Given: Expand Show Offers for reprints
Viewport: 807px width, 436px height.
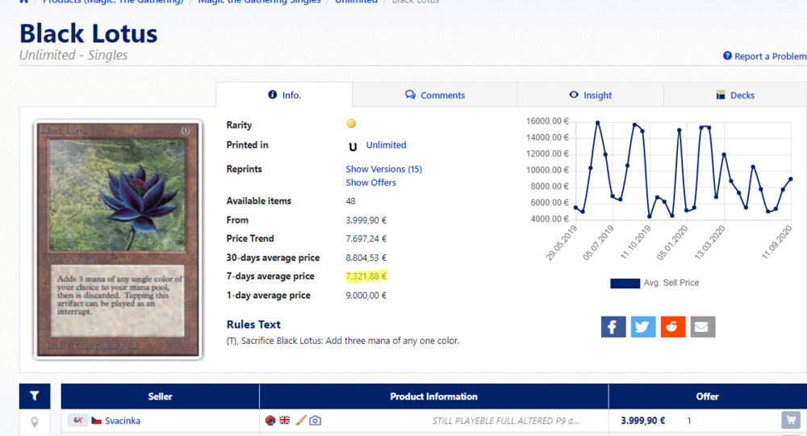Looking at the screenshot, I should [370, 182].
